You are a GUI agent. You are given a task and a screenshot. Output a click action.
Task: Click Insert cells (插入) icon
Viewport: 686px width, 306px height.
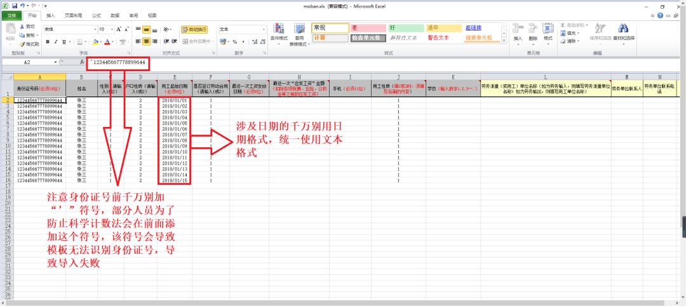tap(518, 33)
